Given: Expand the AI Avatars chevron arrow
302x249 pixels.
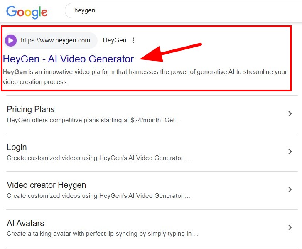Looking at the screenshot, I should (290, 227).
